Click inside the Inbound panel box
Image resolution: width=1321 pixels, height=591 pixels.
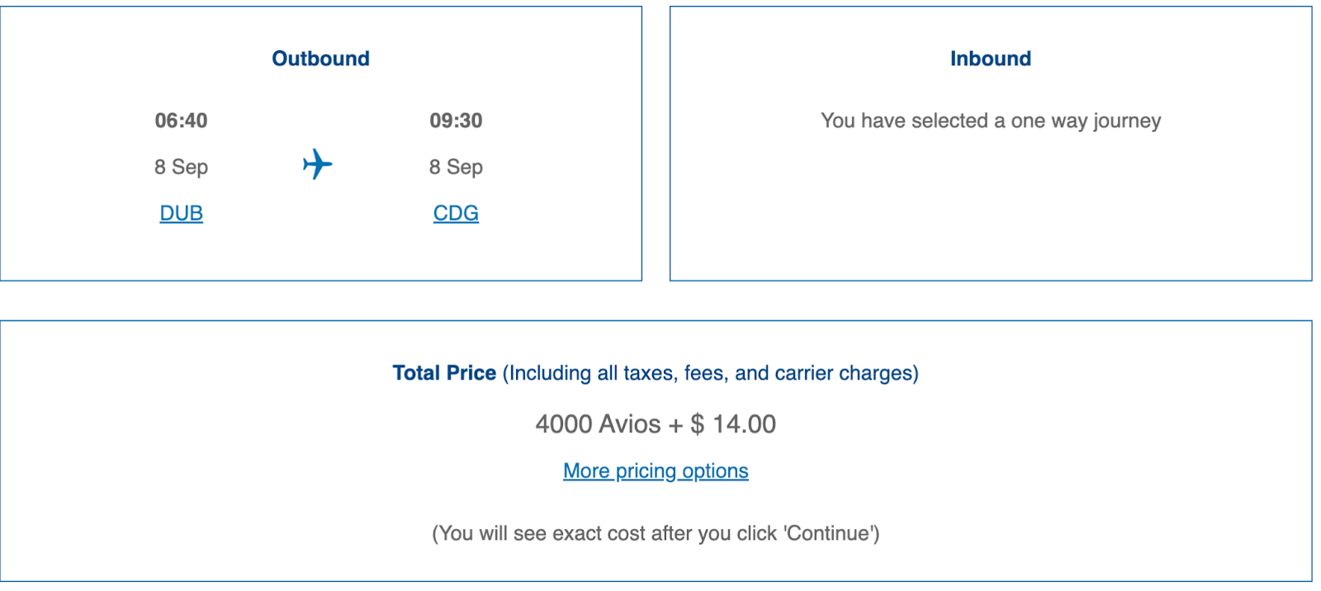point(991,206)
